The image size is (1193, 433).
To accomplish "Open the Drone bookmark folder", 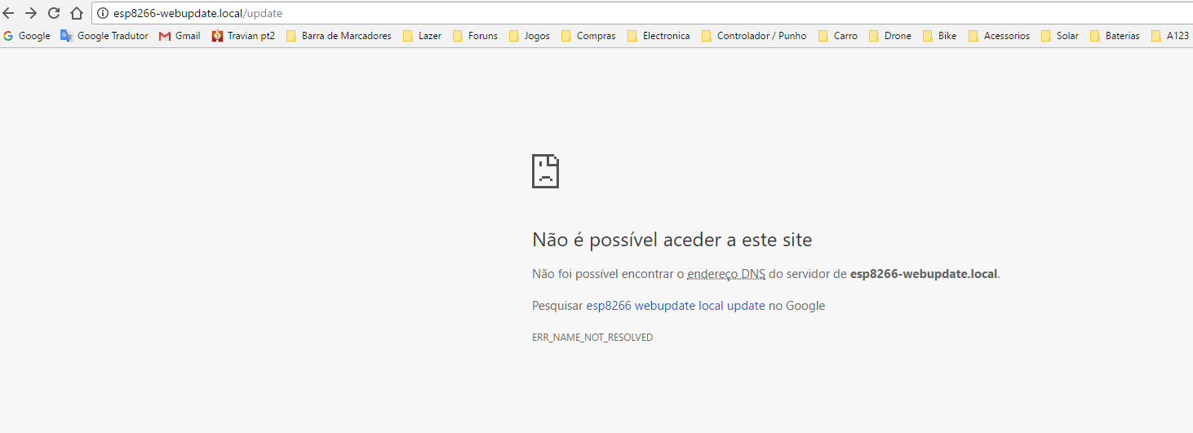I will coord(890,36).
